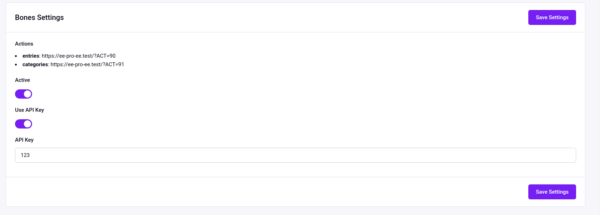This screenshot has width=600, height=215.
Task: Click the Use API Key label
Action: [x=29, y=110]
